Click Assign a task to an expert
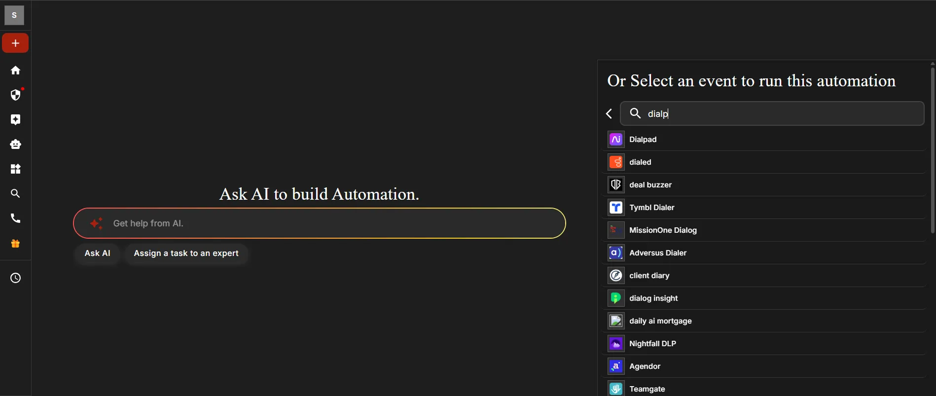Screen dimensions: 936x396 pos(186,253)
